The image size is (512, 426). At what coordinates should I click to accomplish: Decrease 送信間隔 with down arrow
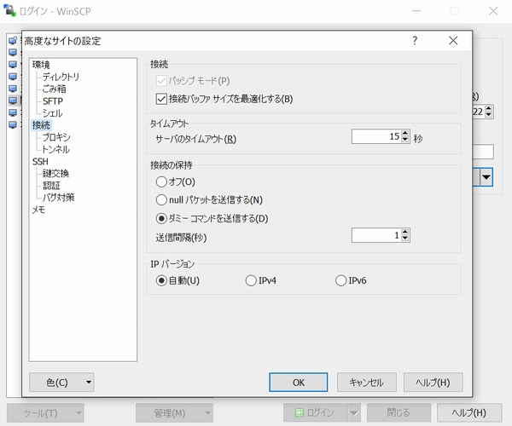pos(405,239)
